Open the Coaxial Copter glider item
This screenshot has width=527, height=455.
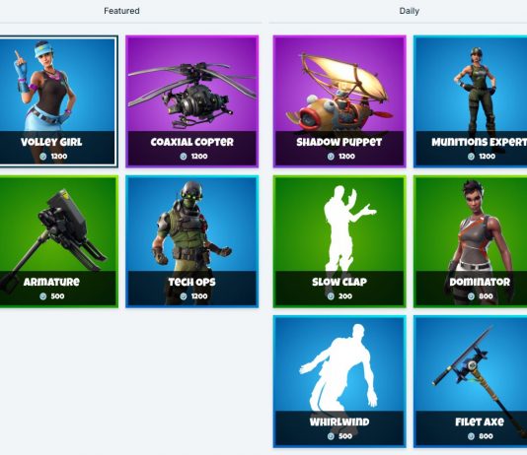(191, 101)
